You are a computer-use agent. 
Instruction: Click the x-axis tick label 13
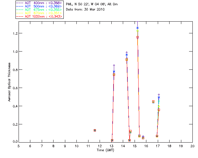click(x=111, y=146)
